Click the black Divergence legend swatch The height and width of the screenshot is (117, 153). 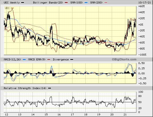click(x=72, y=60)
